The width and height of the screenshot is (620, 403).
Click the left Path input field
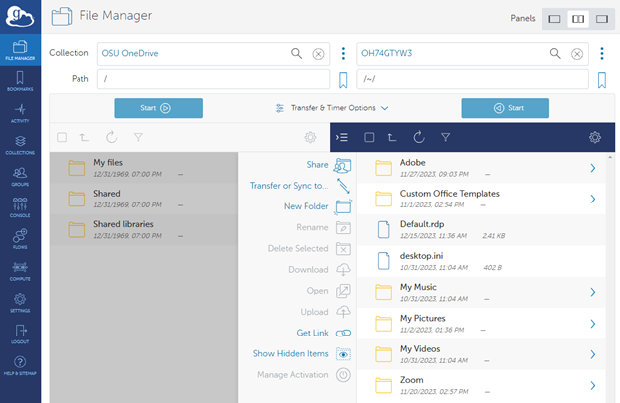[x=214, y=79]
